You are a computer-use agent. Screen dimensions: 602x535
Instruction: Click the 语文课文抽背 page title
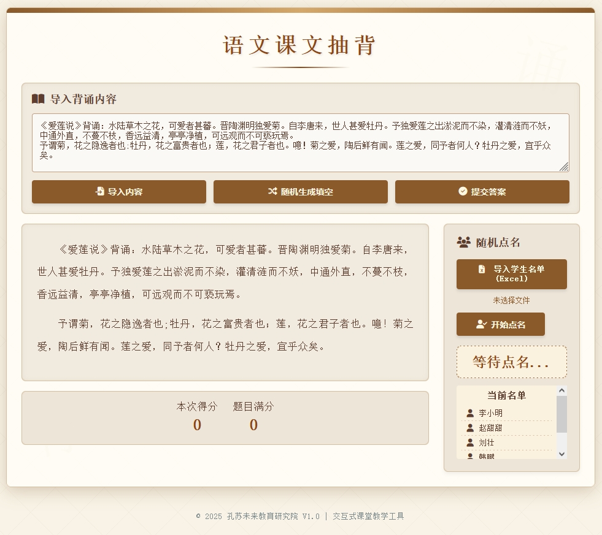pyautogui.click(x=299, y=45)
